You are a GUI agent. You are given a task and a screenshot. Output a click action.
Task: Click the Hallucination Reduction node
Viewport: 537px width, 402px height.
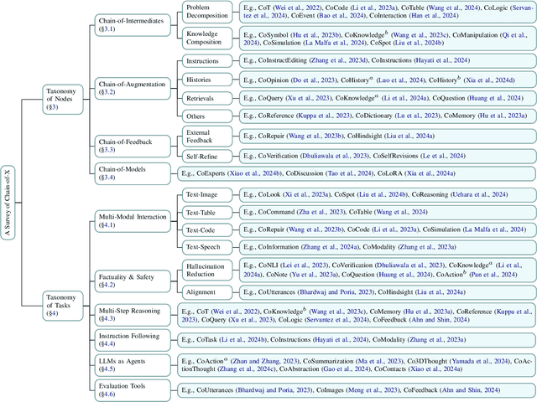point(204,268)
